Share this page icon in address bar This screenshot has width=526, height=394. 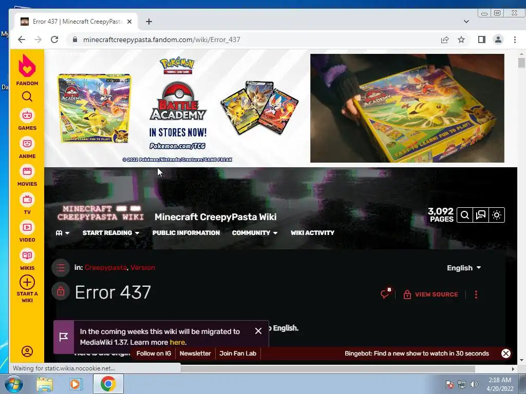coord(445,40)
